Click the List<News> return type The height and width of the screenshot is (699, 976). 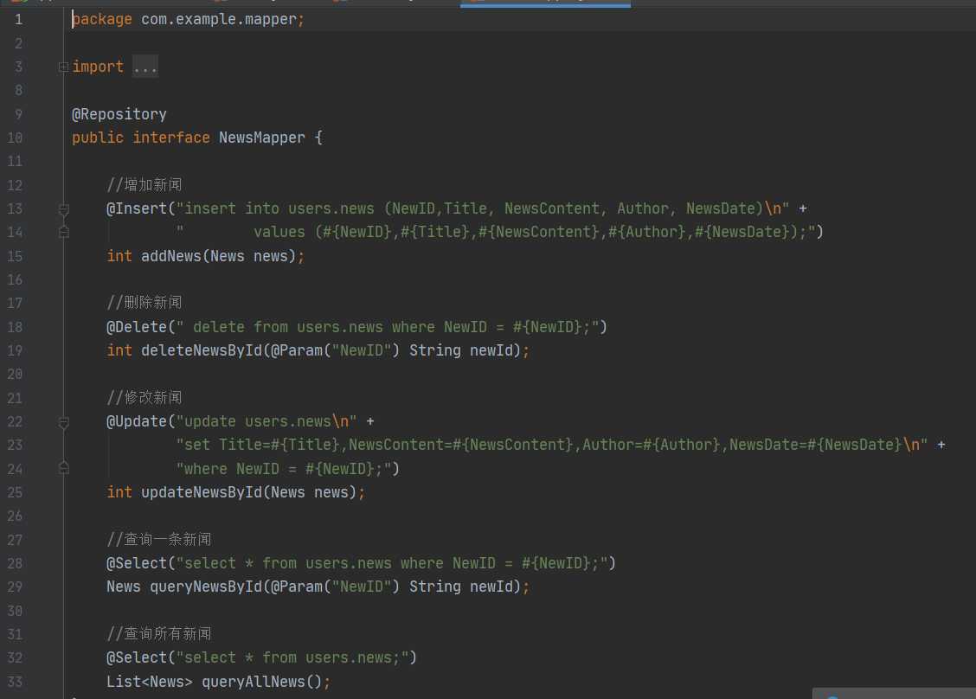coord(150,682)
